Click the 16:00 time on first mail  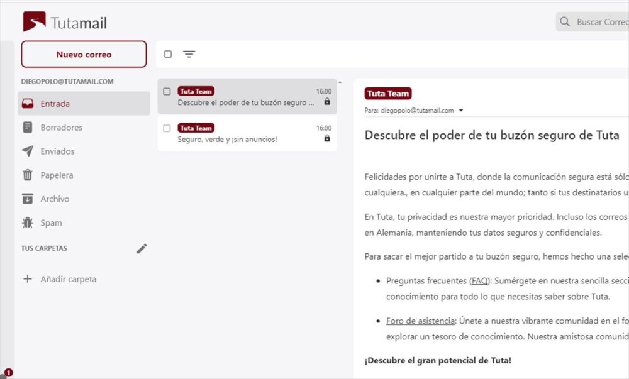[x=324, y=91]
